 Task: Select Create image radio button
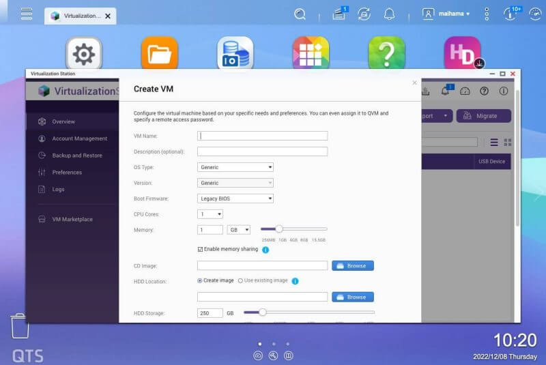tap(199, 280)
